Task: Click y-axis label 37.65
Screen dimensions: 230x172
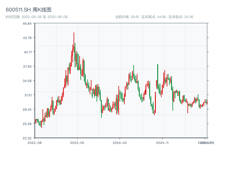Action: tap(27, 67)
